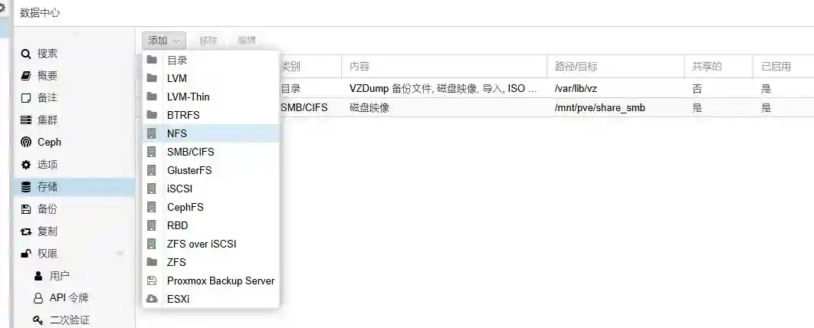Open the 添加 dropdown button

(163, 41)
